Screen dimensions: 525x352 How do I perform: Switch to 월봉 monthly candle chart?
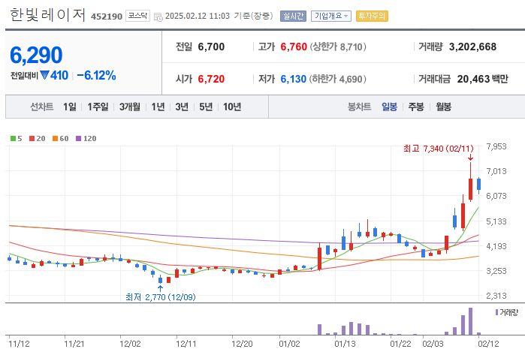click(443, 107)
